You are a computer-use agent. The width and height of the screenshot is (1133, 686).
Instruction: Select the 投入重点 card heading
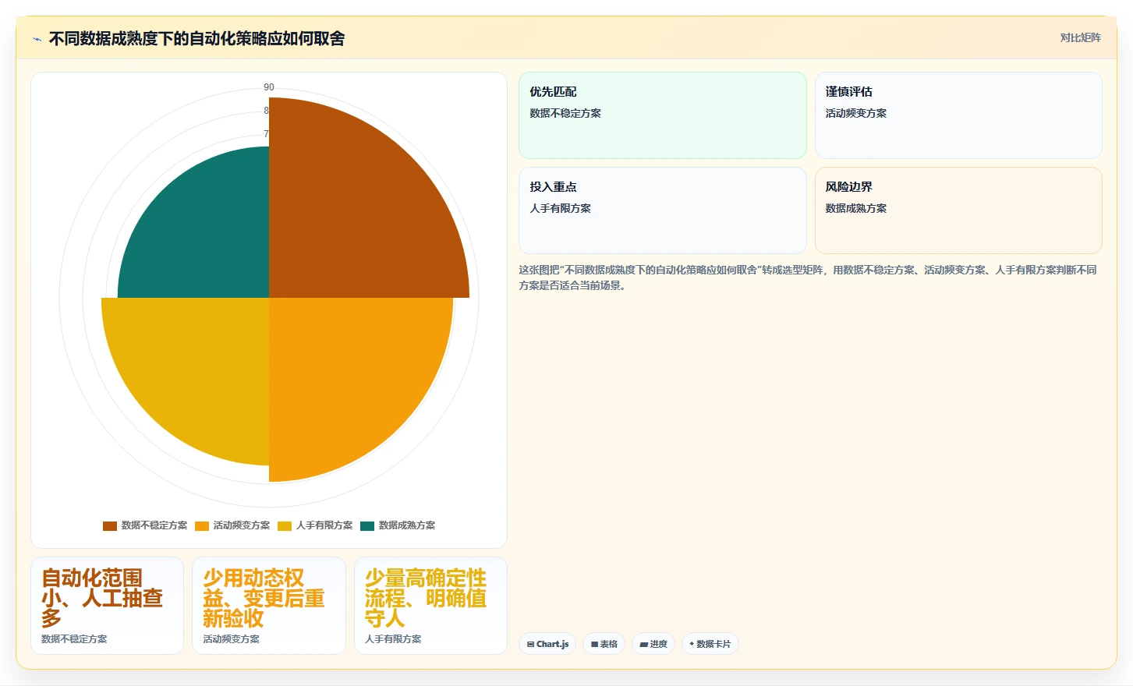coord(553,186)
